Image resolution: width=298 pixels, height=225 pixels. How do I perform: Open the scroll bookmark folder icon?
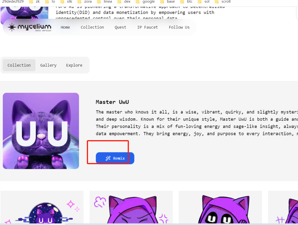click(x=217, y=1)
